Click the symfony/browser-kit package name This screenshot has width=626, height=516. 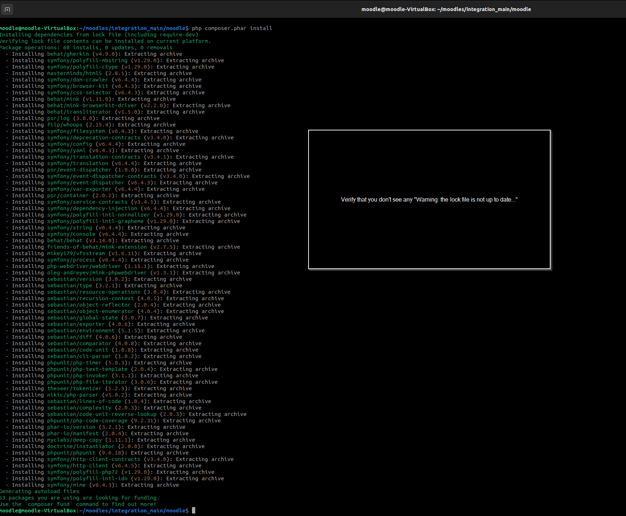coord(78,86)
